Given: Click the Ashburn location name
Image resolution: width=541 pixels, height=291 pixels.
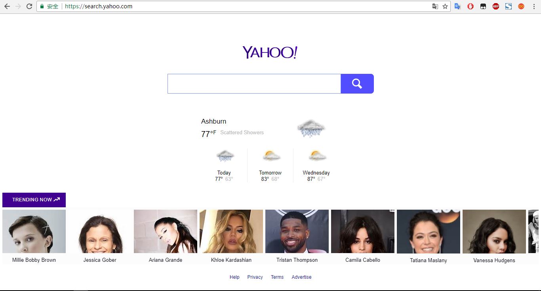Looking at the screenshot, I should tap(214, 121).
